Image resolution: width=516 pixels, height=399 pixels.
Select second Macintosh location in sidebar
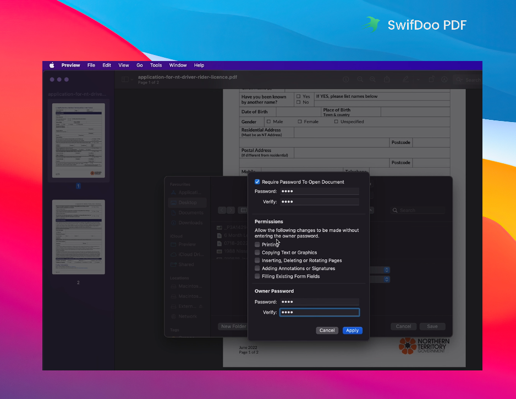click(x=187, y=296)
